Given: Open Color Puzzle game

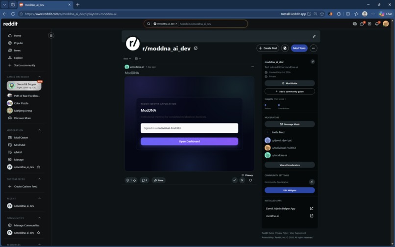Looking at the screenshot, I should (21, 103).
